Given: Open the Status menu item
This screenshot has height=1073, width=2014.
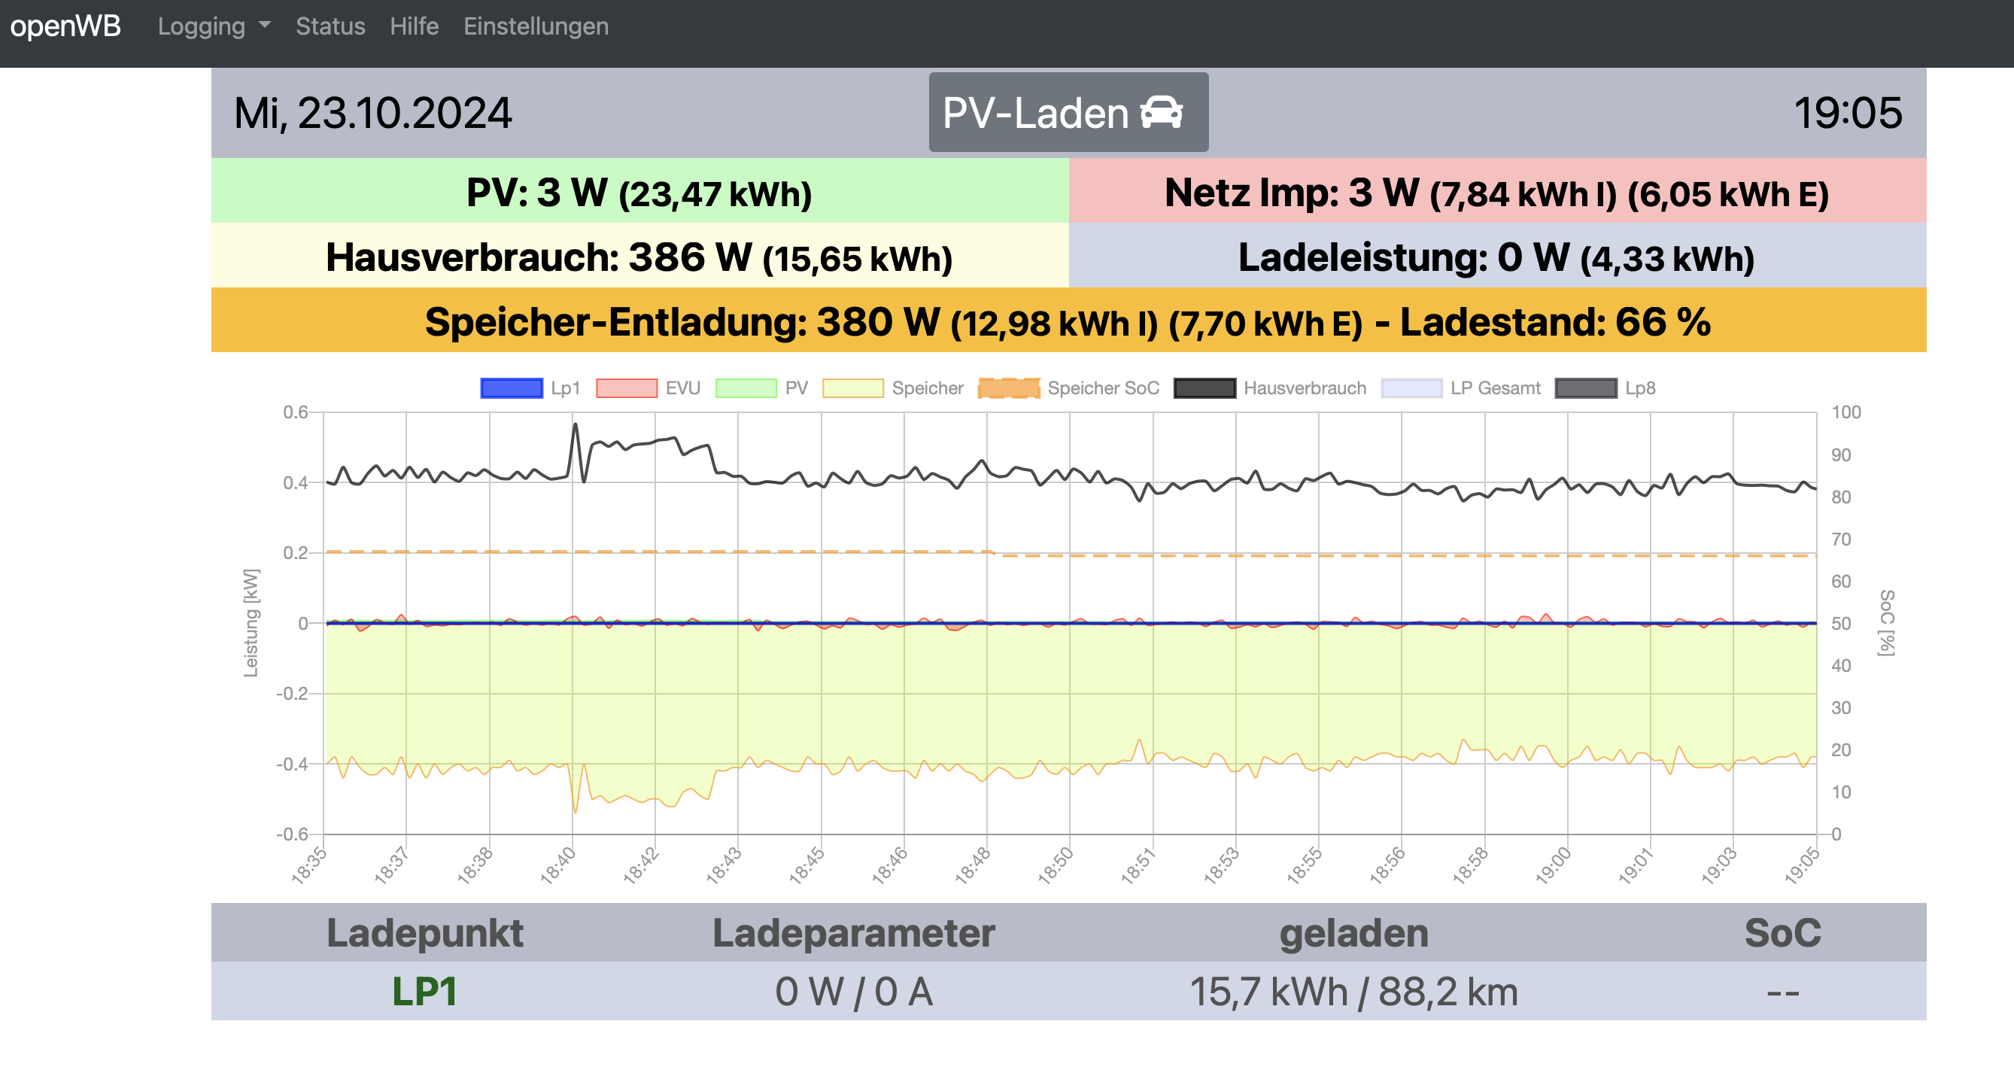Looking at the screenshot, I should point(330,26).
